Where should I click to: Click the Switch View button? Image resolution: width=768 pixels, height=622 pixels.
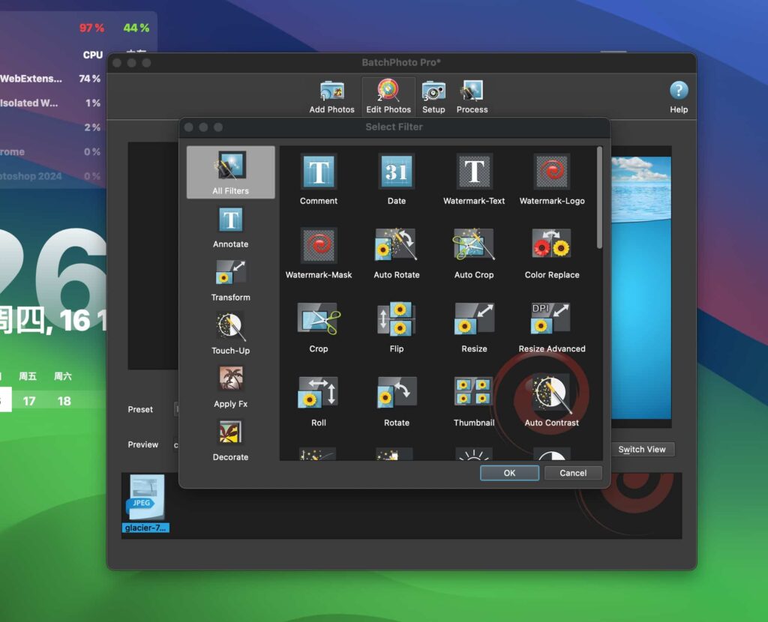click(642, 449)
